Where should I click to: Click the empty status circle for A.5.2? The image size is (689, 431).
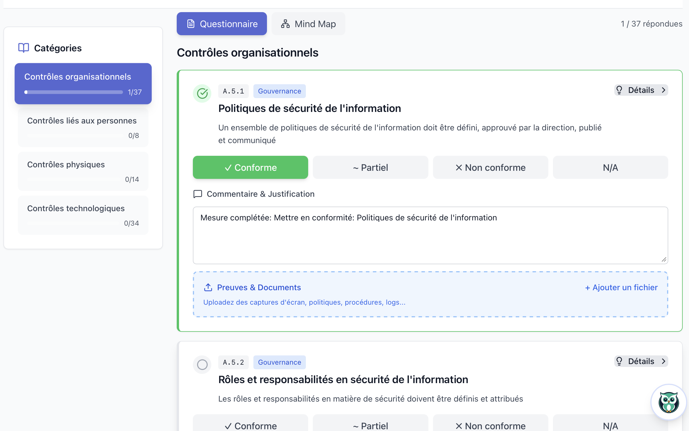pyautogui.click(x=202, y=365)
